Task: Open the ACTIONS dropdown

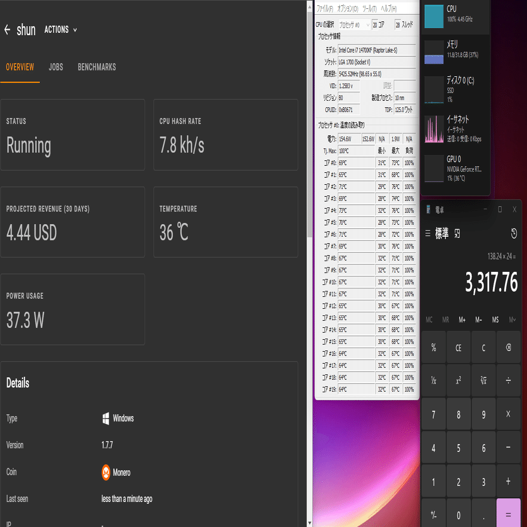Action: pyautogui.click(x=60, y=29)
